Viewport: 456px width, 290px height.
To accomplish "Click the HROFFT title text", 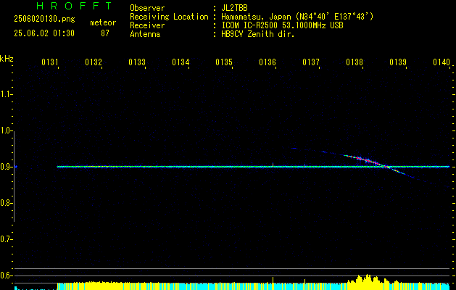I will pyautogui.click(x=74, y=6).
